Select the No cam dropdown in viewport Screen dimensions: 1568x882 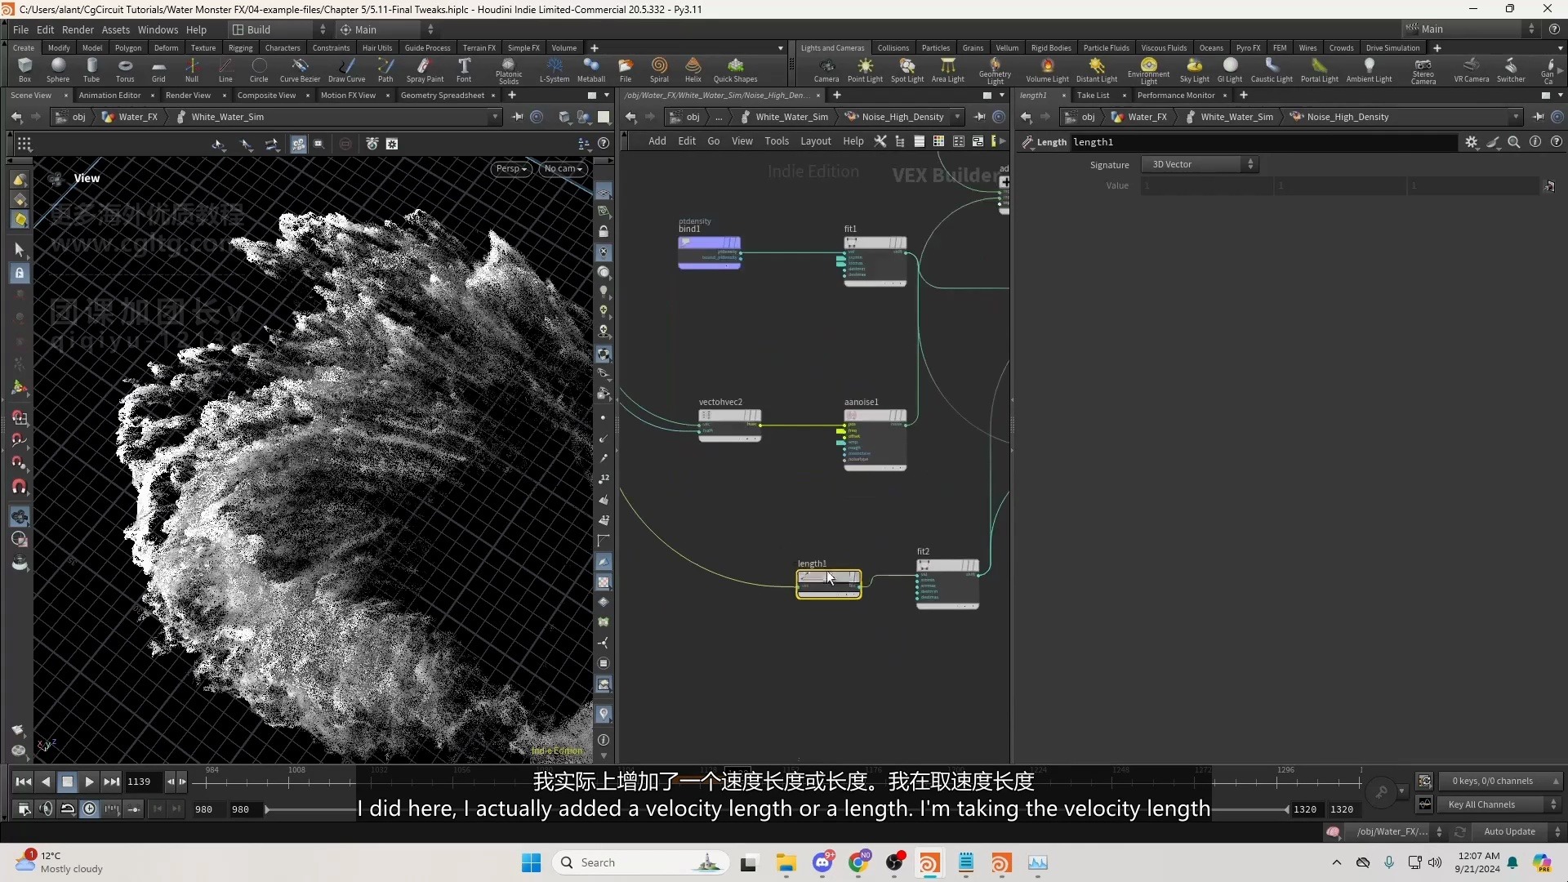click(559, 168)
